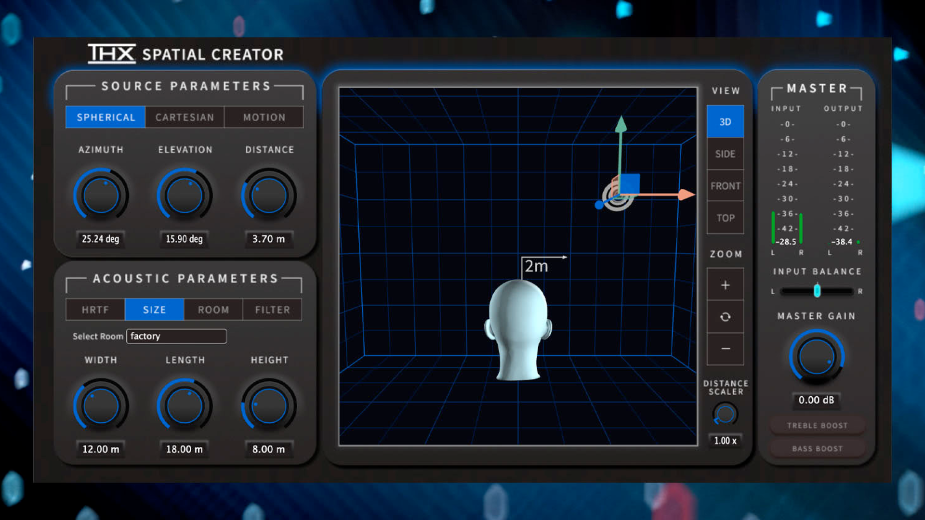The height and width of the screenshot is (520, 925).
Task: Select the MOTION tab
Action: (x=264, y=117)
